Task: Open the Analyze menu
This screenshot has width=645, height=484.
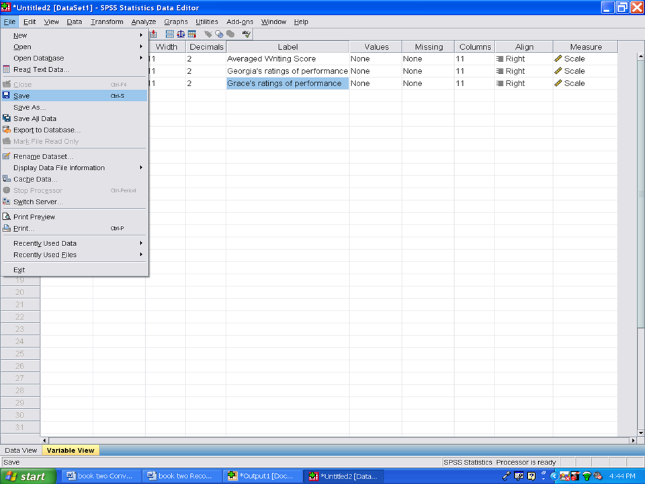Action: [143, 22]
